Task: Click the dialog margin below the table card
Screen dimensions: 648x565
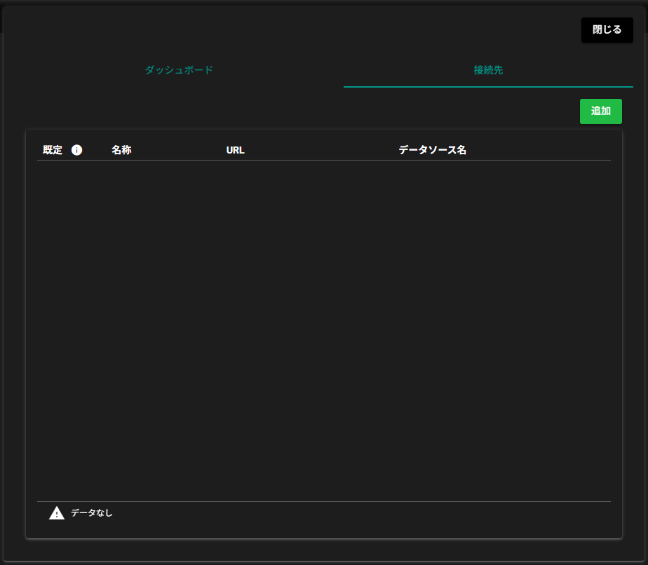Action: (x=323, y=550)
